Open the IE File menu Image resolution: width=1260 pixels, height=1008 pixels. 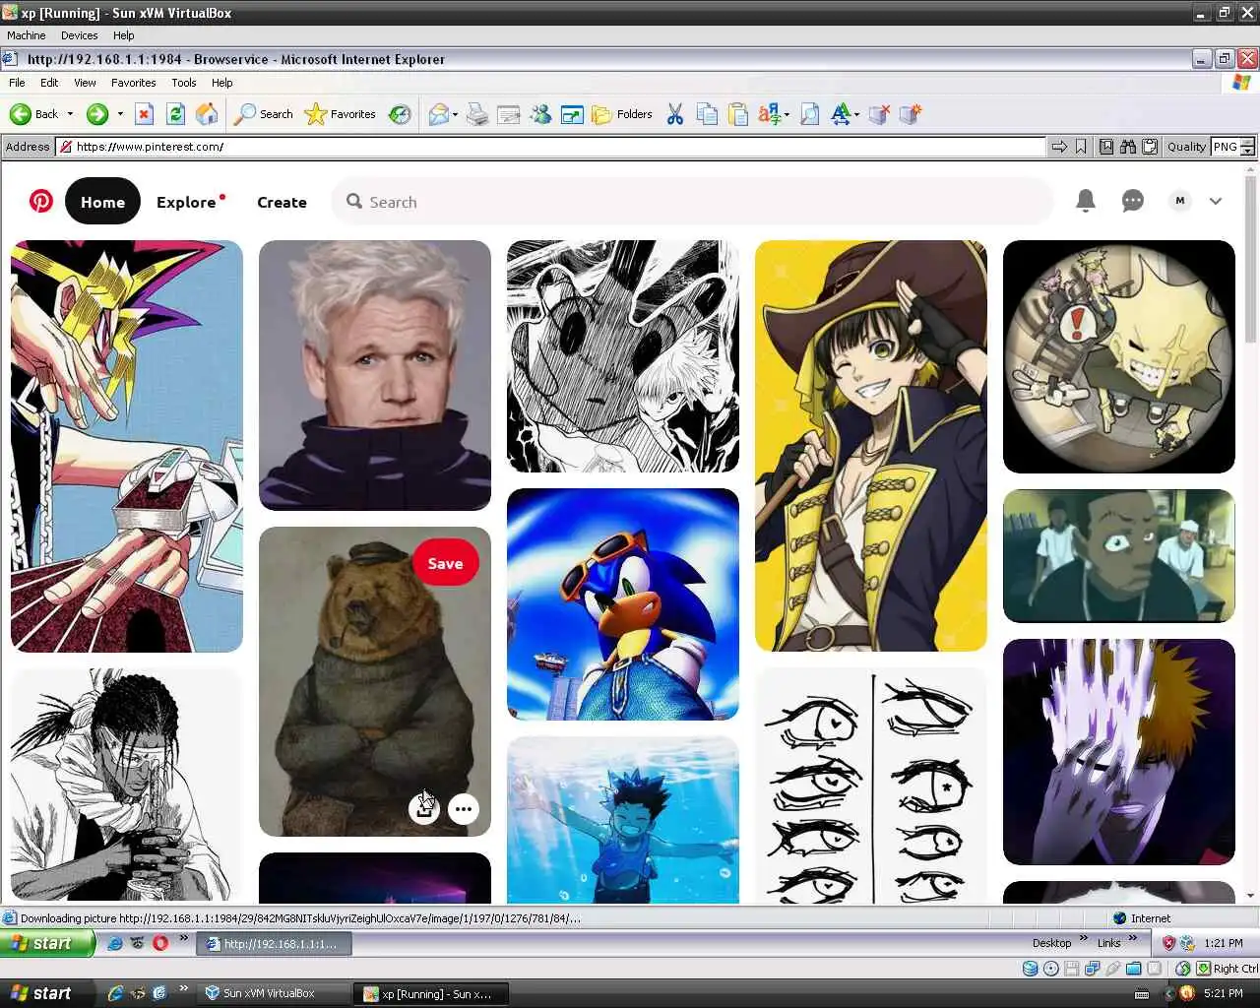tap(17, 83)
